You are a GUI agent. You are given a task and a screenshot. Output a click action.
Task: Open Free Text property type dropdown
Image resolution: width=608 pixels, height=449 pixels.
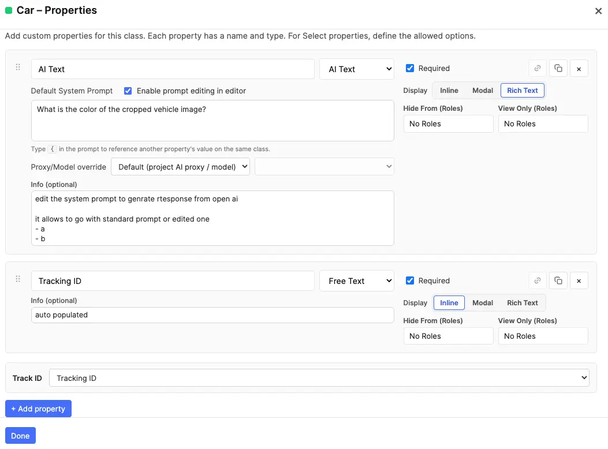pyautogui.click(x=357, y=281)
